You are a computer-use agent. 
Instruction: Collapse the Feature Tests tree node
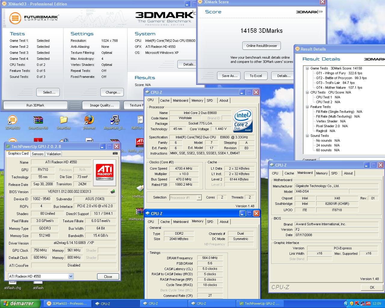coord(307,107)
